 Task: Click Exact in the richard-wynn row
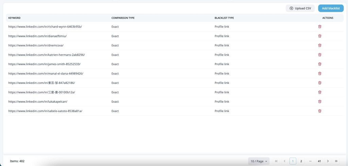[115, 26]
